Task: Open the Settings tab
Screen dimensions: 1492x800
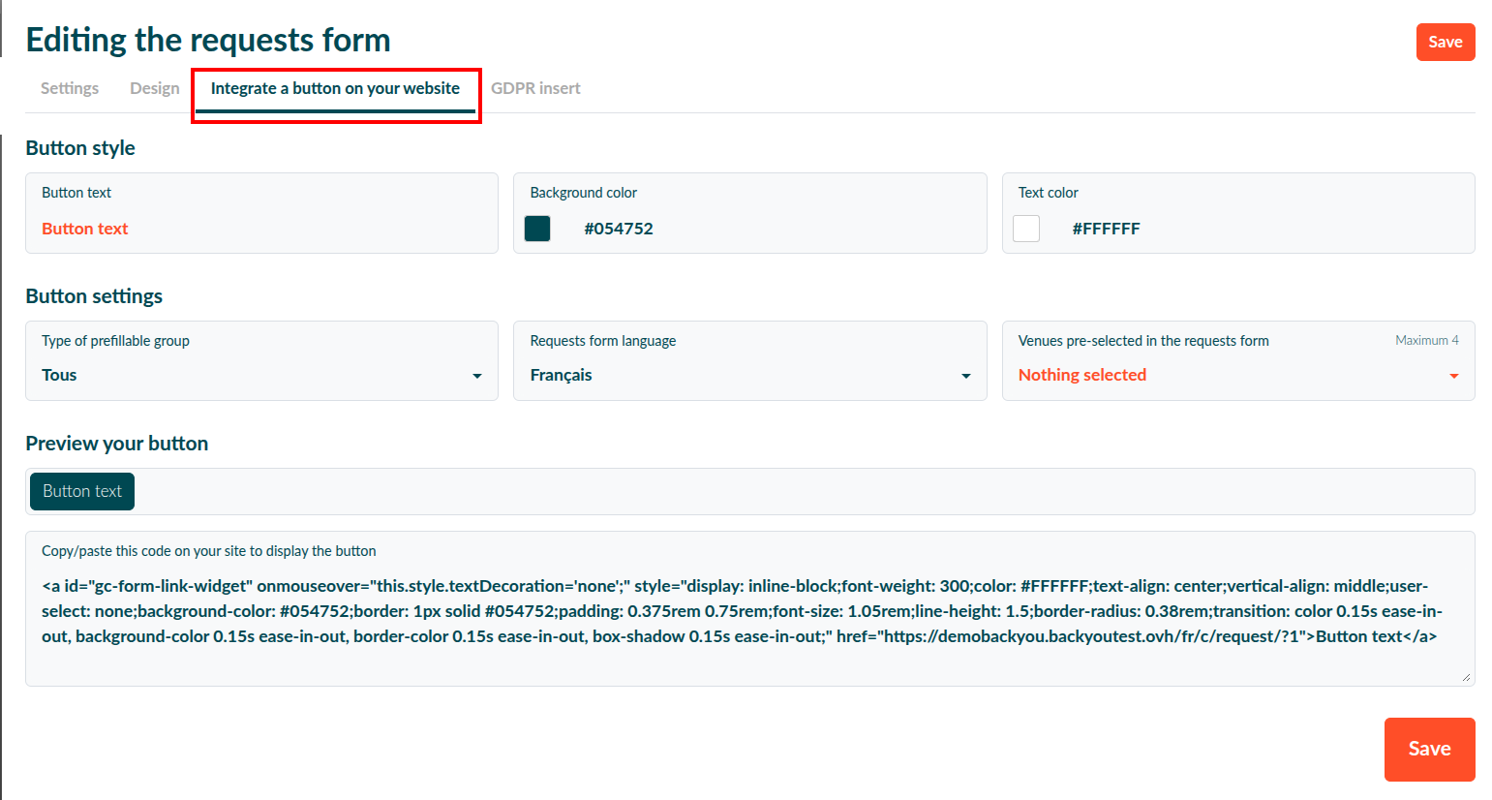Action: pos(70,88)
